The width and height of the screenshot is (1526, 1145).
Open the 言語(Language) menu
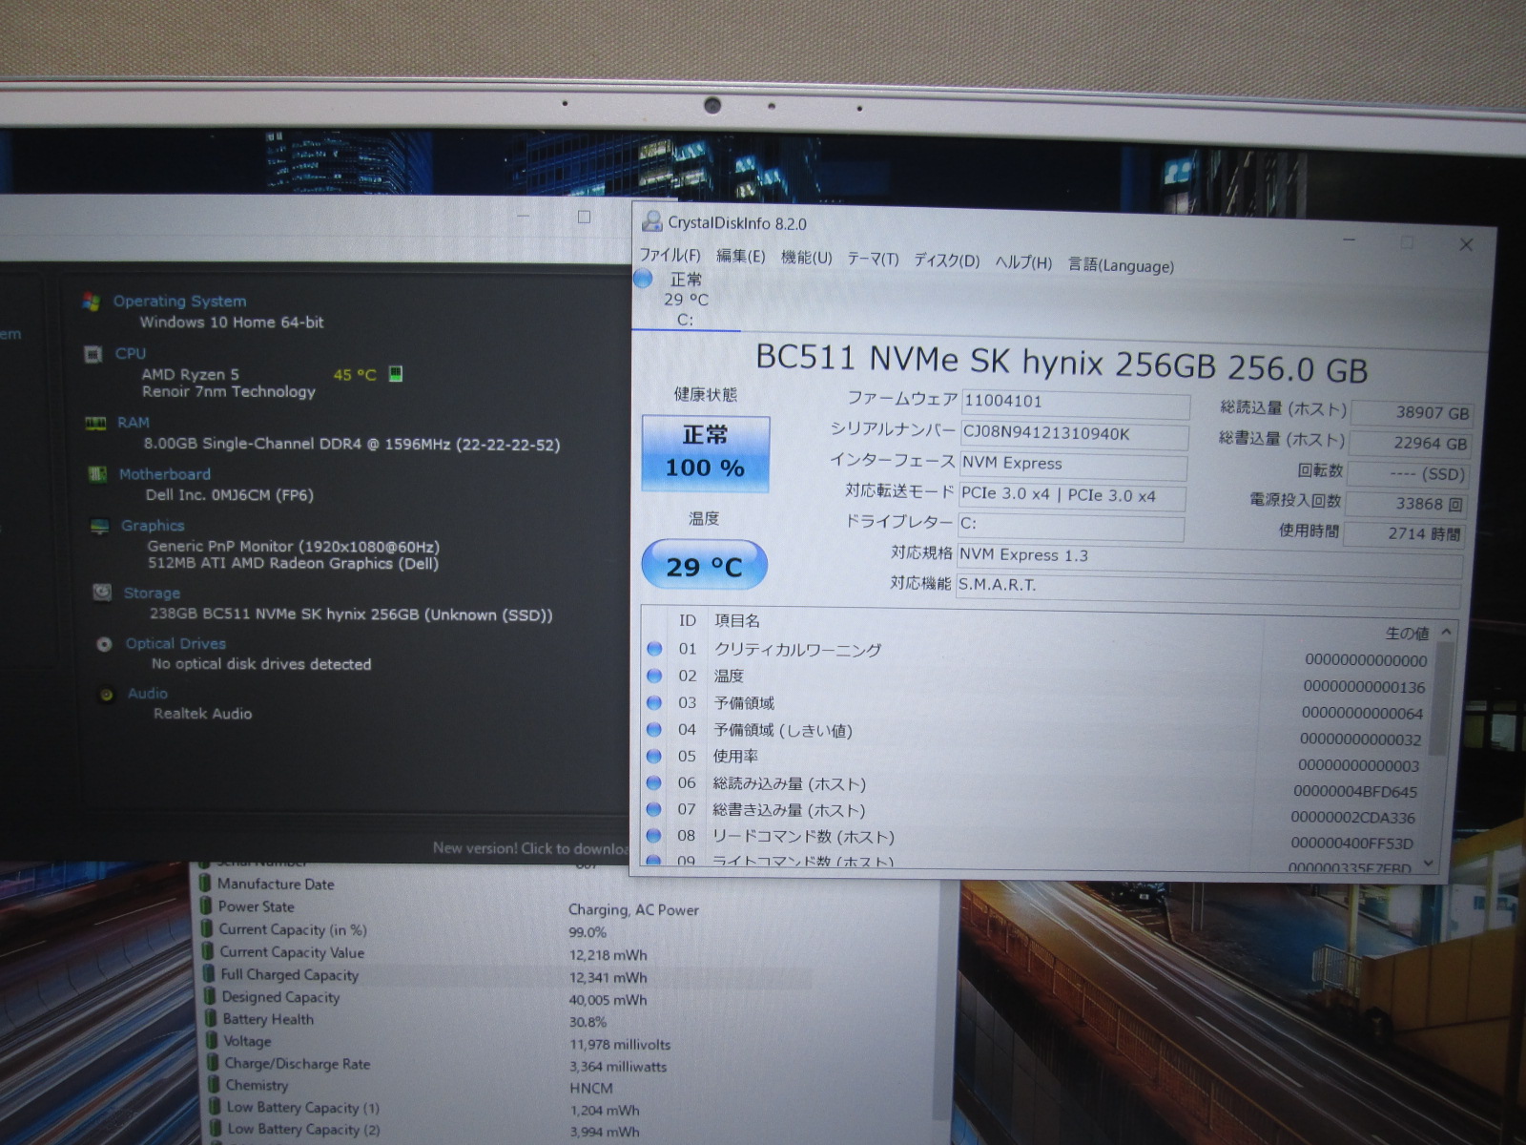[1121, 265]
